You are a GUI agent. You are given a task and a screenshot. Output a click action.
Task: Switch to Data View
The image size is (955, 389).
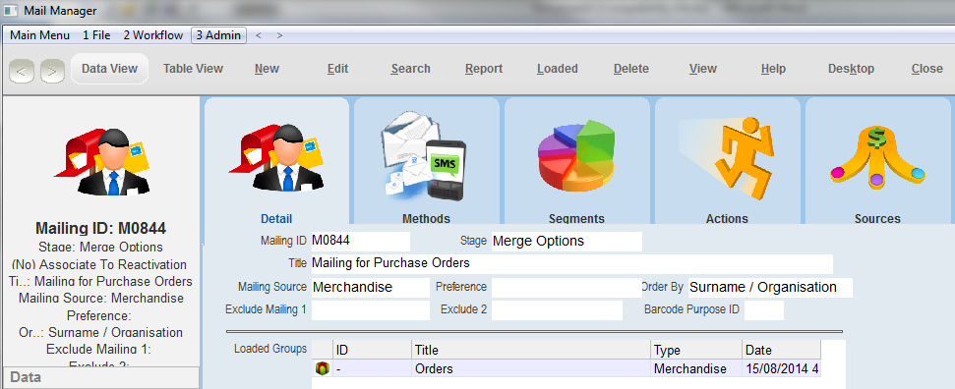[x=109, y=69]
